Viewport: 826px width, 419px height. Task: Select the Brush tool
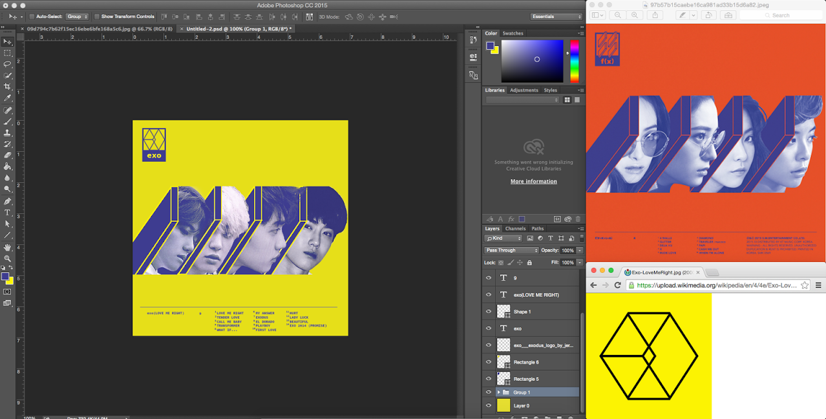(8, 122)
